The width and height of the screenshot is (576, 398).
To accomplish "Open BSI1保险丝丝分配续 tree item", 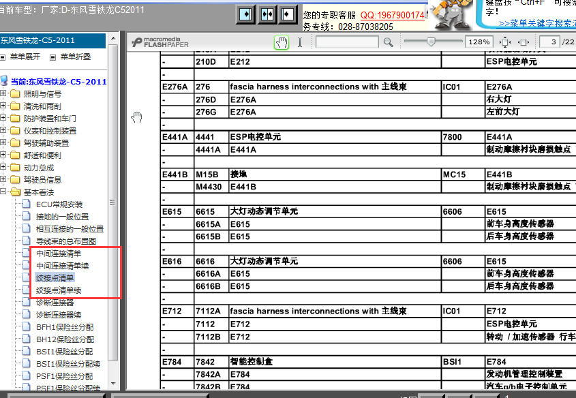I will click(x=68, y=364).
